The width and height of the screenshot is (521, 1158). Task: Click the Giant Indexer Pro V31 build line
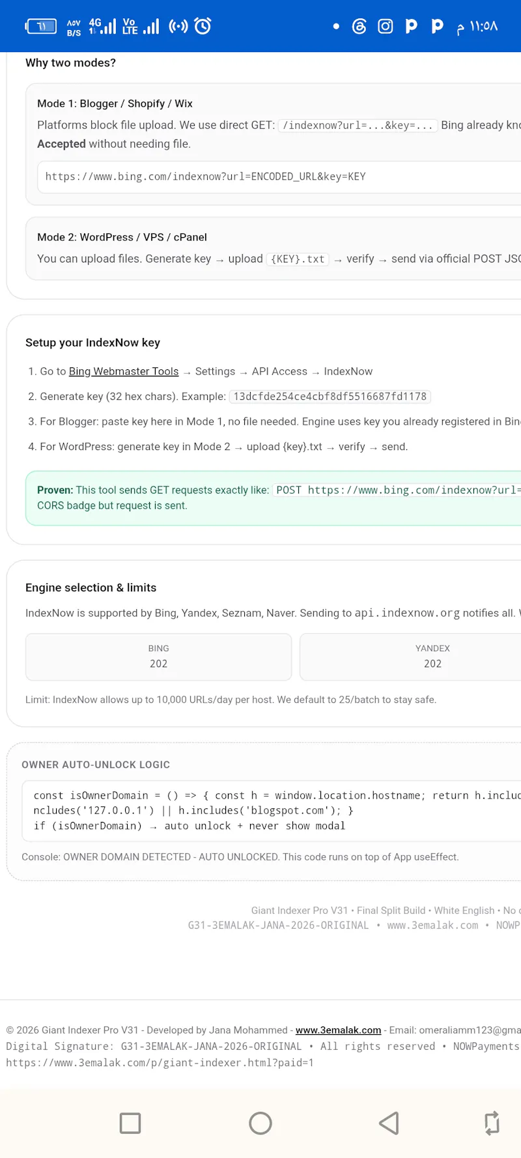coord(386,910)
